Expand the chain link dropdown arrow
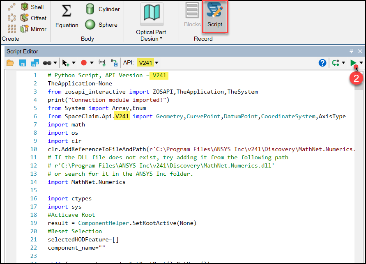 [x=55, y=63]
